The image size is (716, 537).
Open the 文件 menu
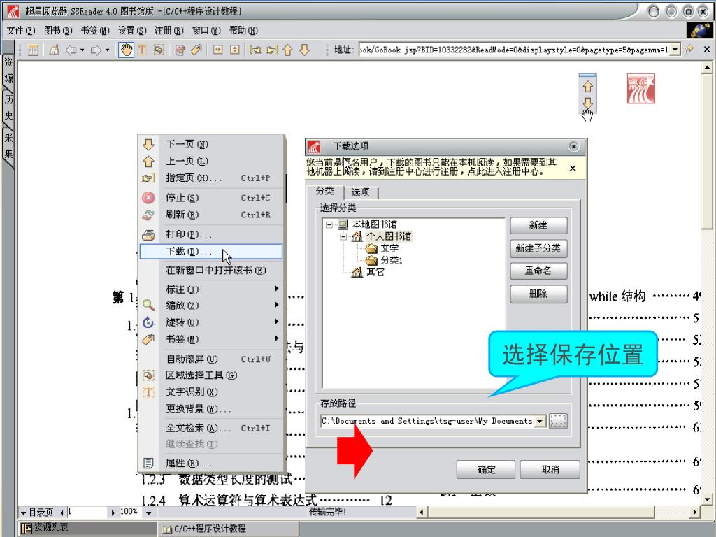tap(21, 30)
